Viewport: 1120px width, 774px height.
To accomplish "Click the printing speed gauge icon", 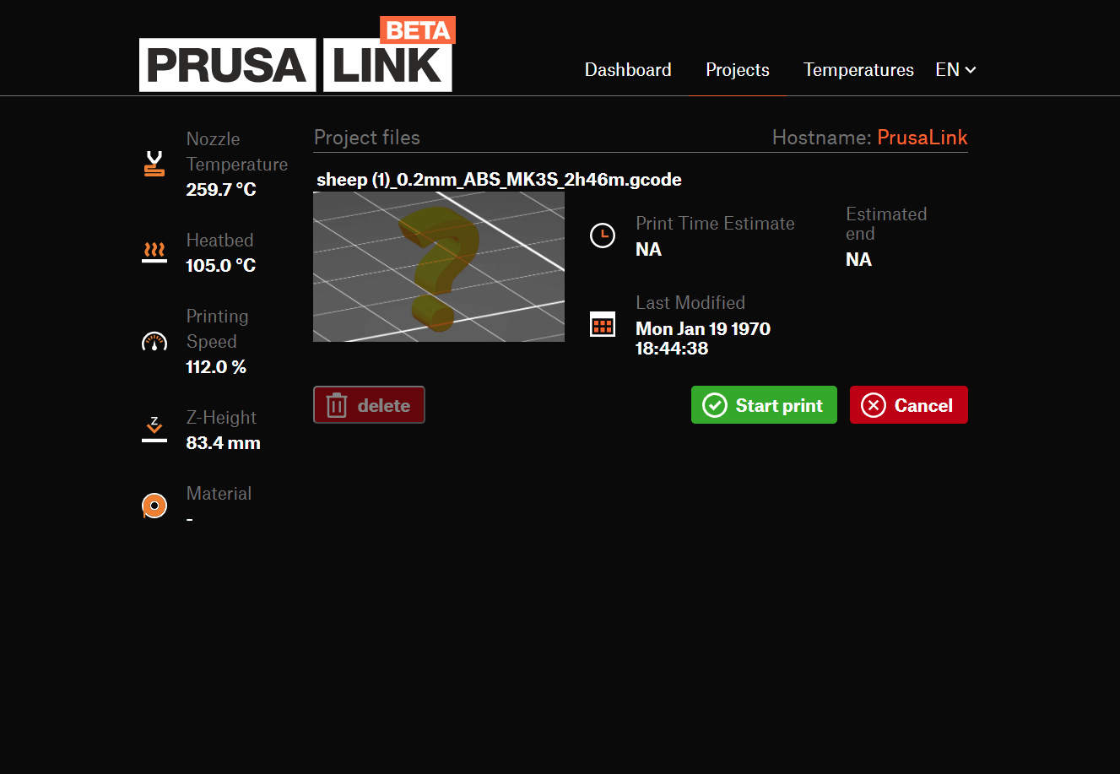I will [154, 342].
